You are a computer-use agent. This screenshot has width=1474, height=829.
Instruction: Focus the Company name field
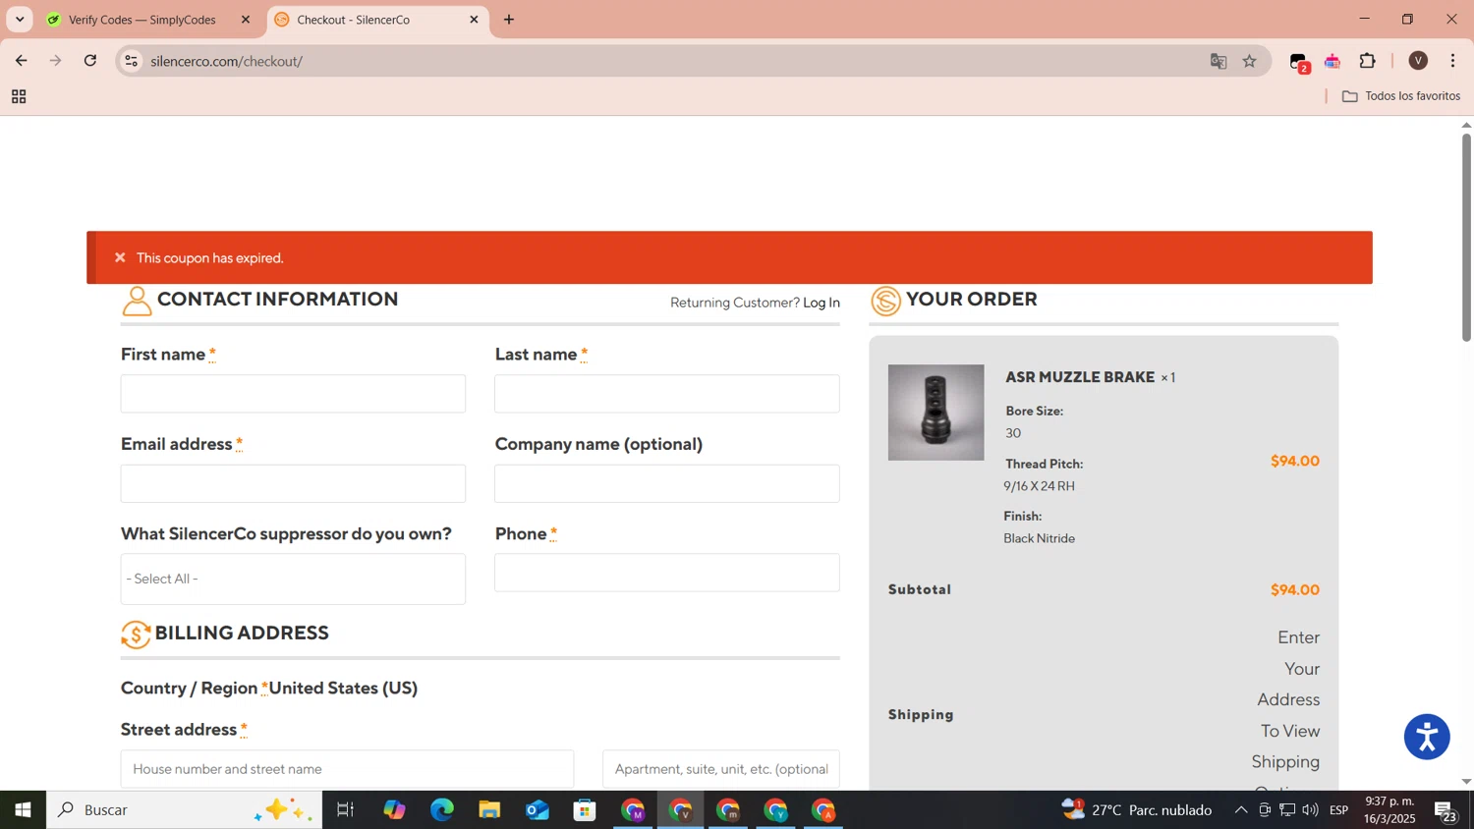667,483
